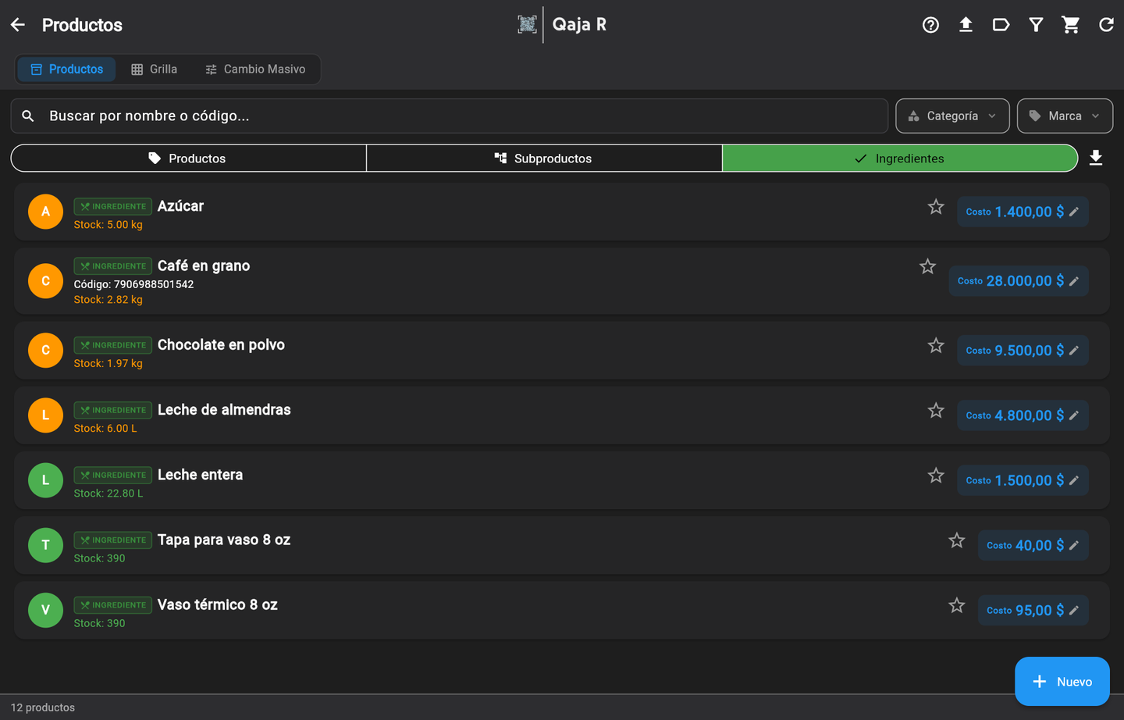
Task: Click the refresh icon in header
Action: 1106,25
